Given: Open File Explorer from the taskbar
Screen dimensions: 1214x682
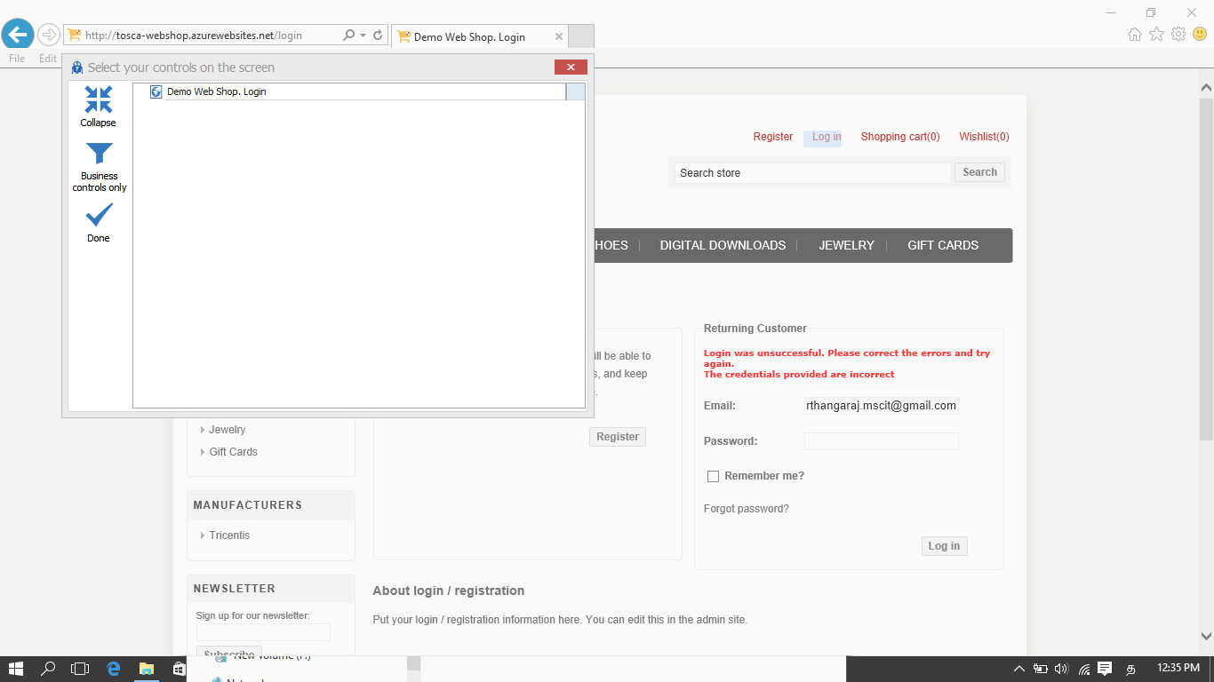Looking at the screenshot, I should 146,669.
